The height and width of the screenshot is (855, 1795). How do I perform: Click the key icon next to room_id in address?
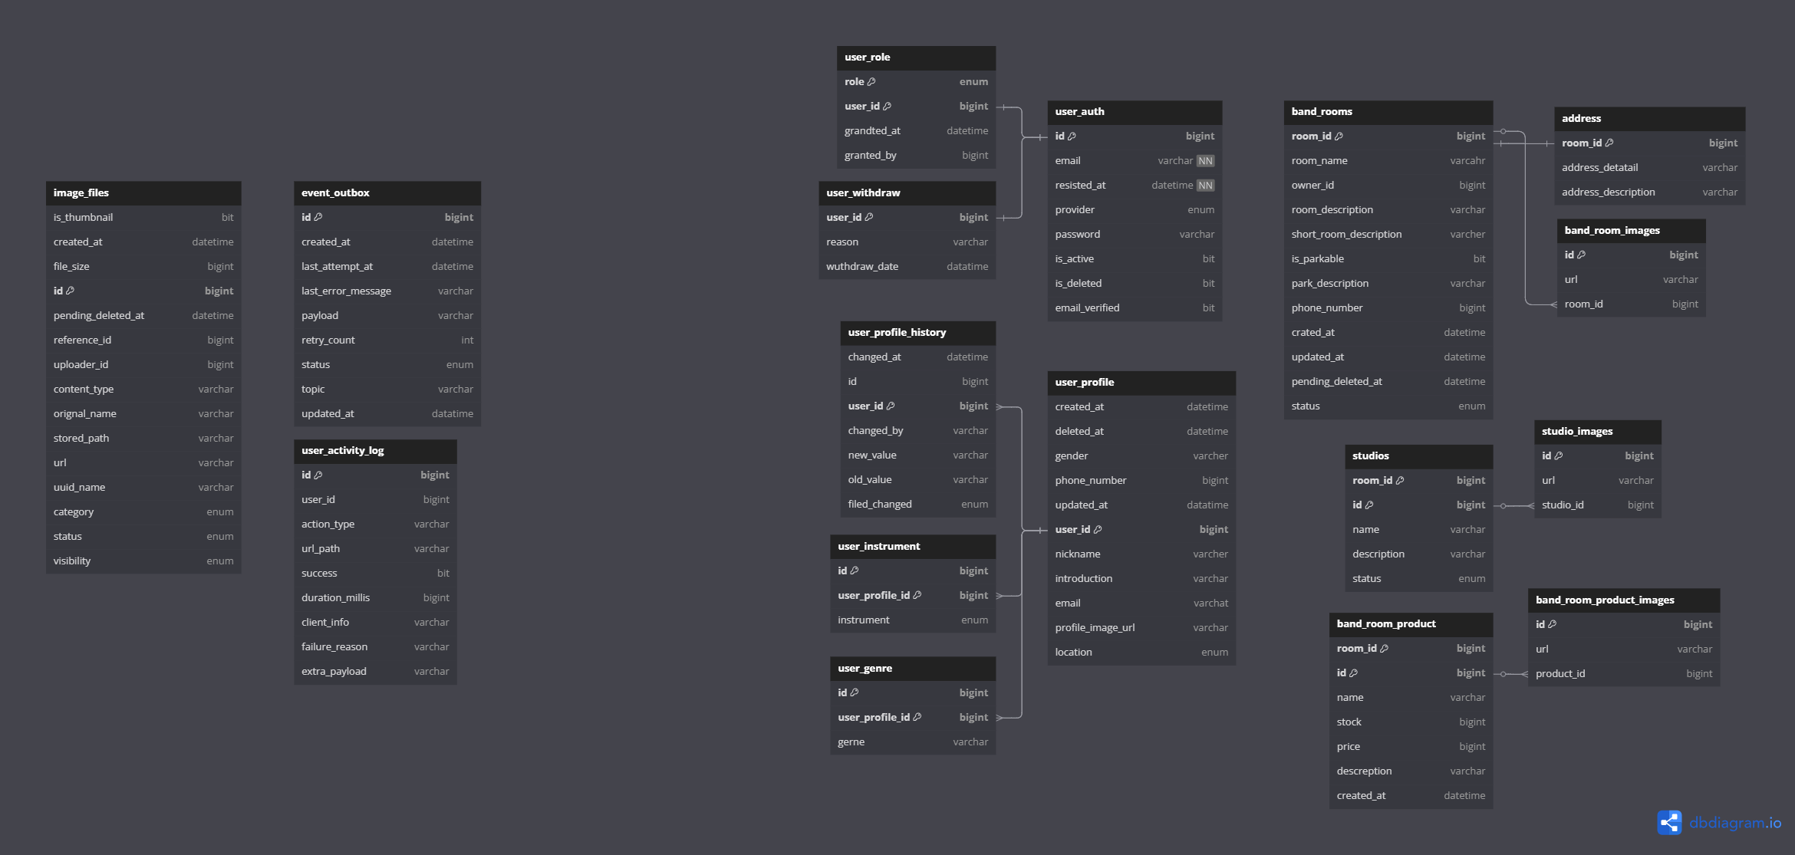point(1609,143)
